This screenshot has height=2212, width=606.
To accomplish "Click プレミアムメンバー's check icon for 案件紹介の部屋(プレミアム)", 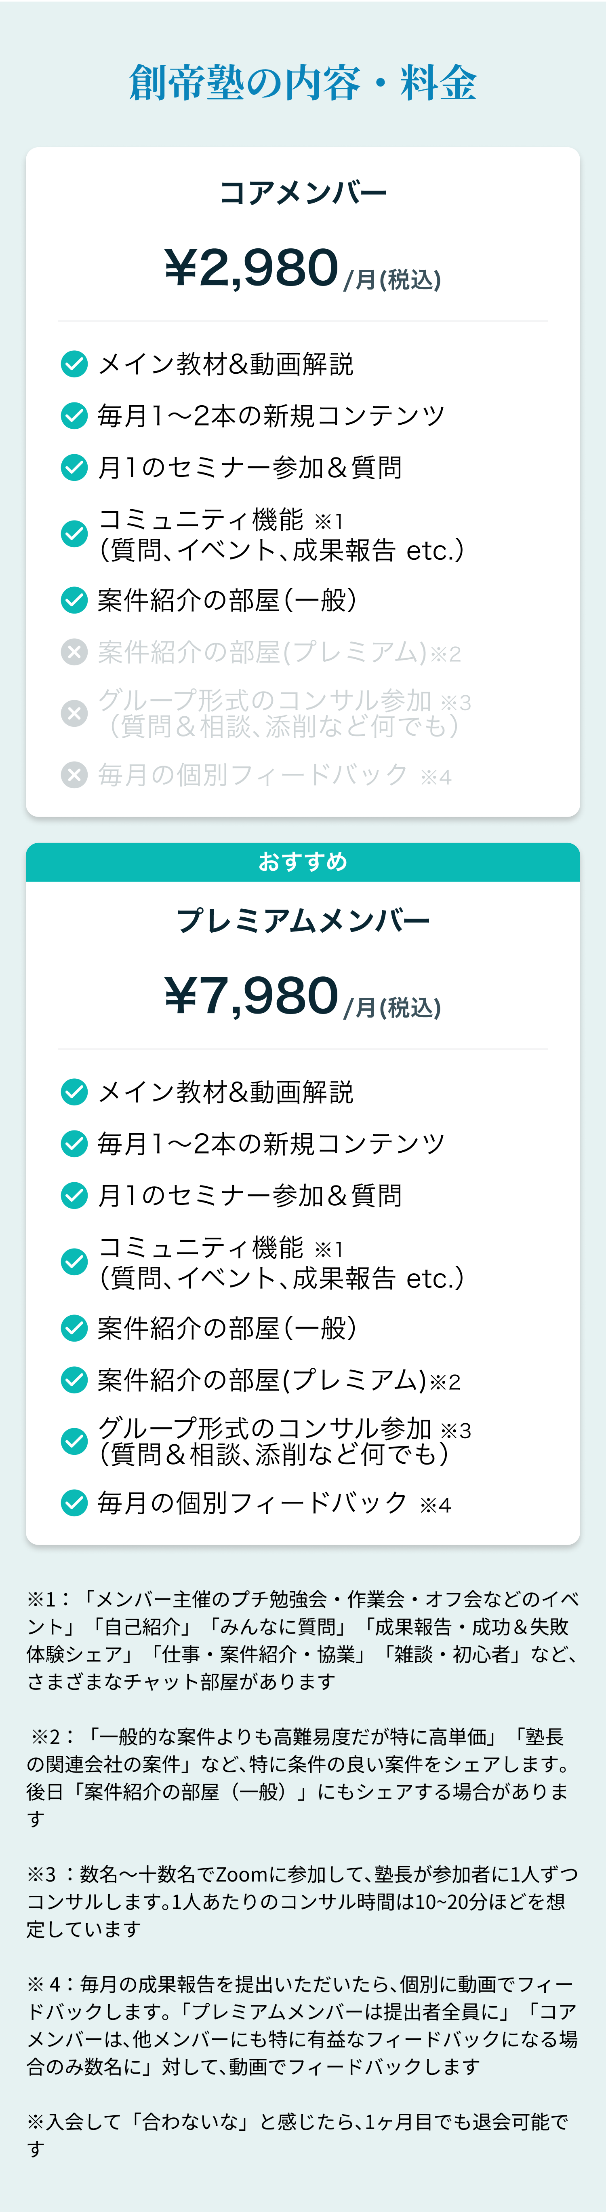I will pos(75,1381).
